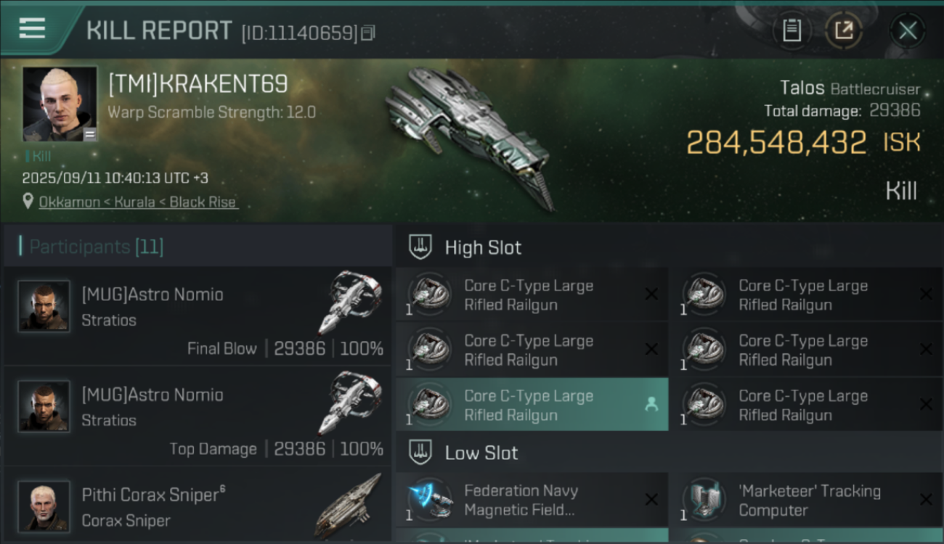Open KRAKENT69 pilot portrait
The height and width of the screenshot is (544, 944).
(x=60, y=104)
